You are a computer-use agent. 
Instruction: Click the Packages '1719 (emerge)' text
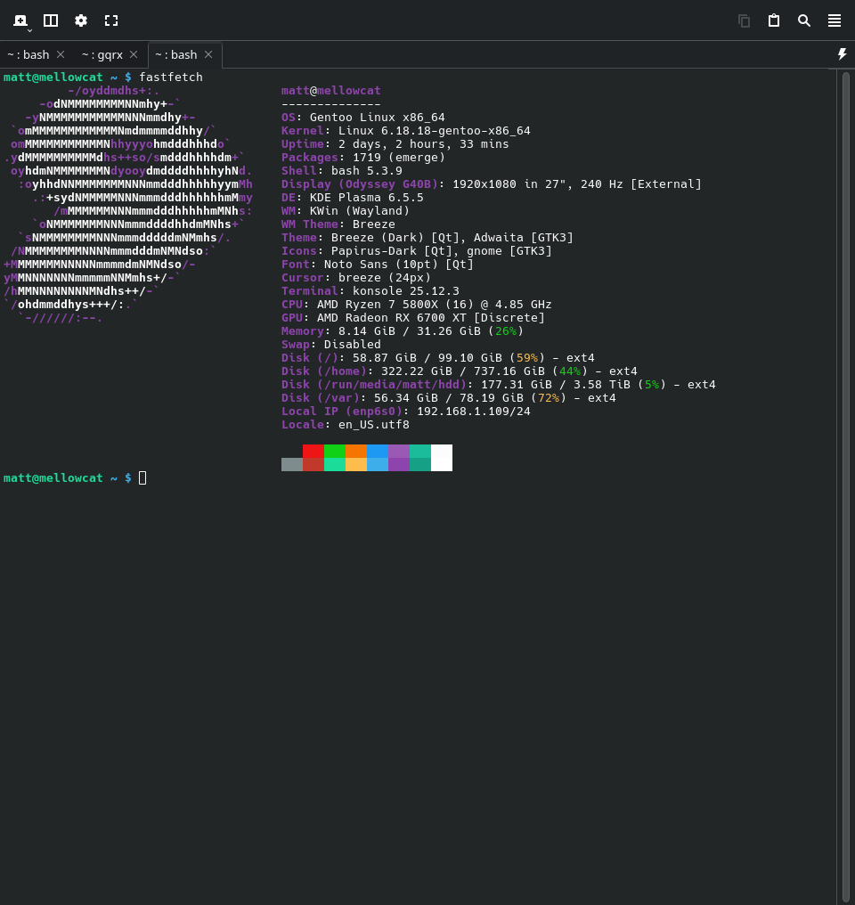pos(399,157)
